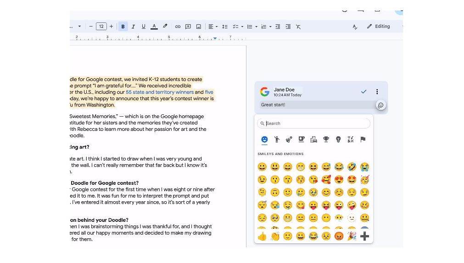Viewport: 464px width, 263px height.
Task: Click the 'Doodle for Google contest?' bold heading
Action: point(105,183)
